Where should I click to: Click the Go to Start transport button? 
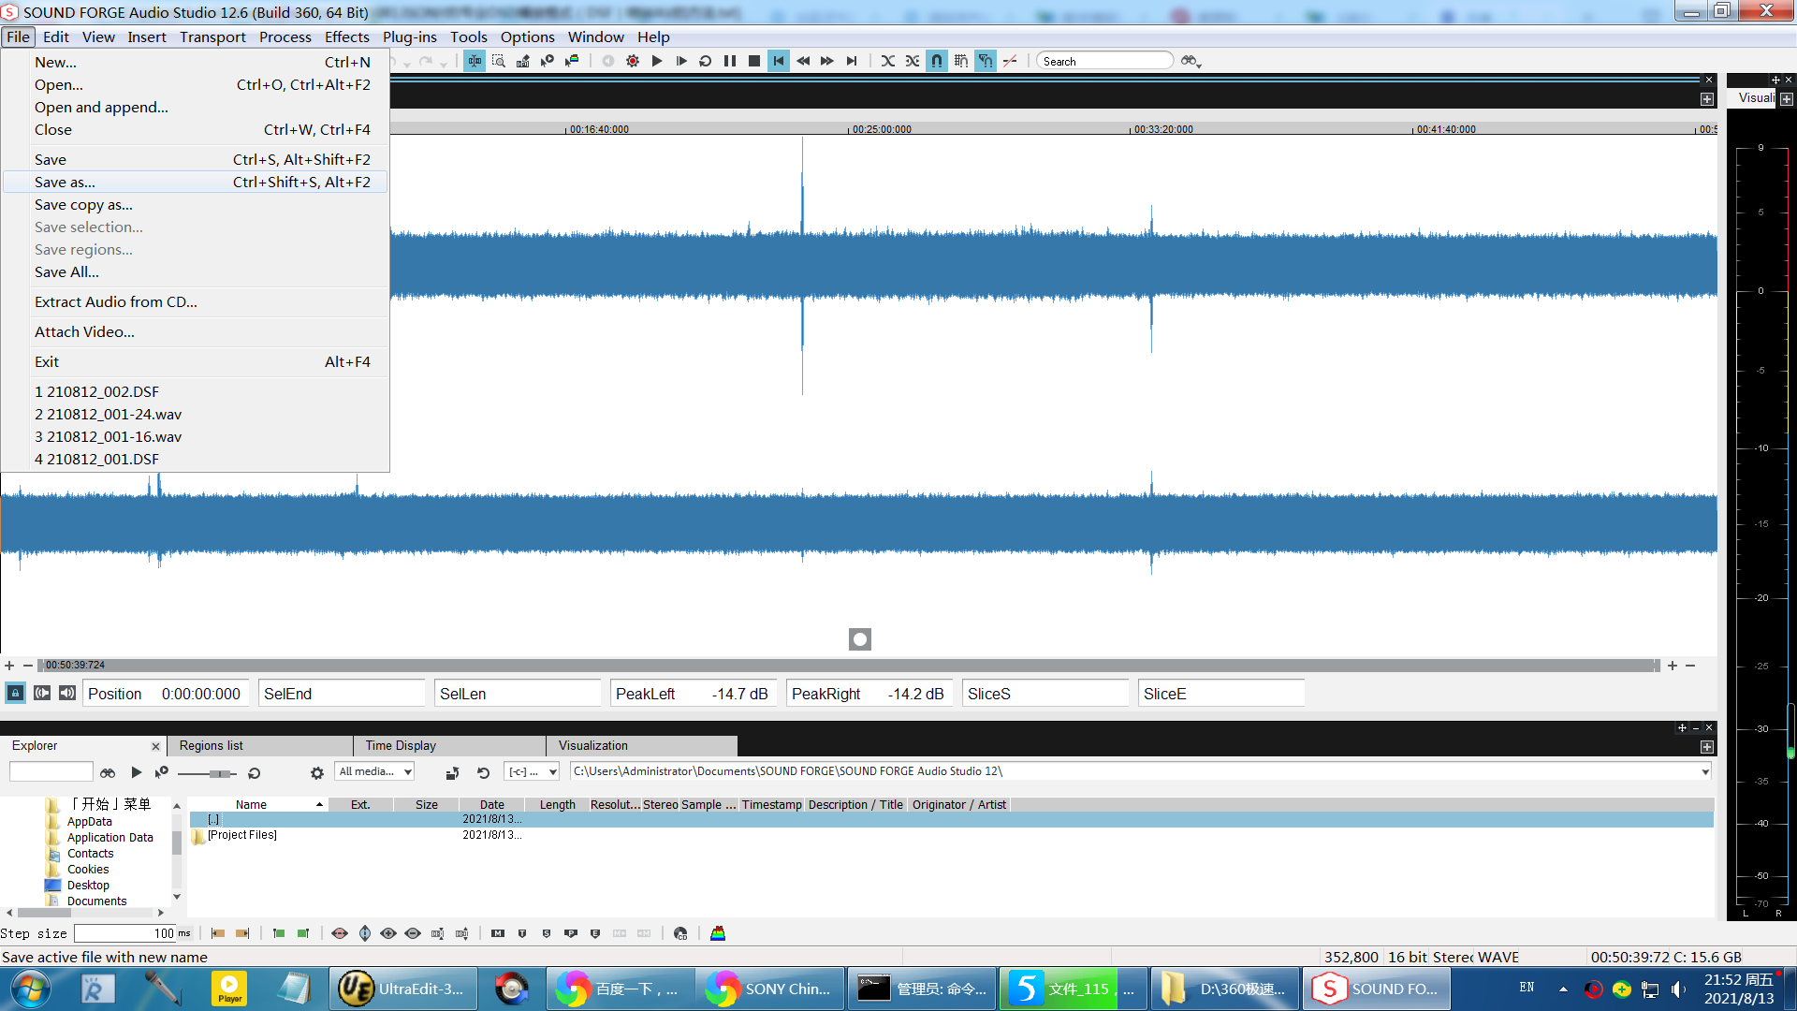(x=779, y=61)
